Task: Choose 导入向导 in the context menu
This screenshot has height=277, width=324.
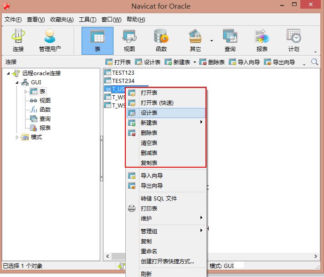Action: pyautogui.click(x=166, y=176)
